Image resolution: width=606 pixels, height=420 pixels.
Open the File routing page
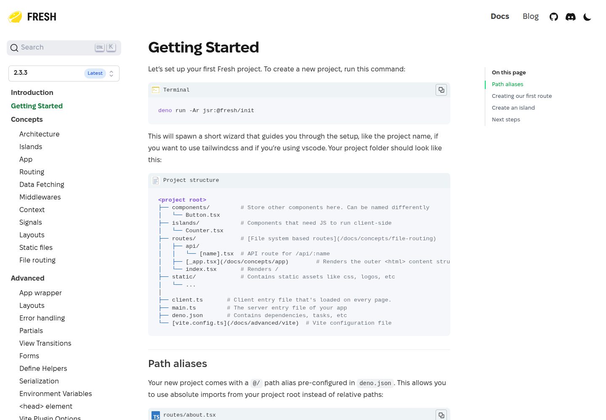(x=37, y=260)
